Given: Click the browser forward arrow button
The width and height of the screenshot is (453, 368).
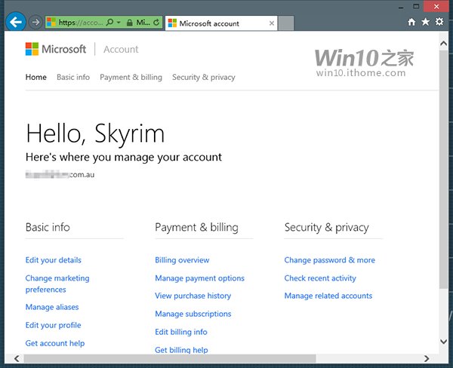Looking at the screenshot, I should (x=35, y=22).
